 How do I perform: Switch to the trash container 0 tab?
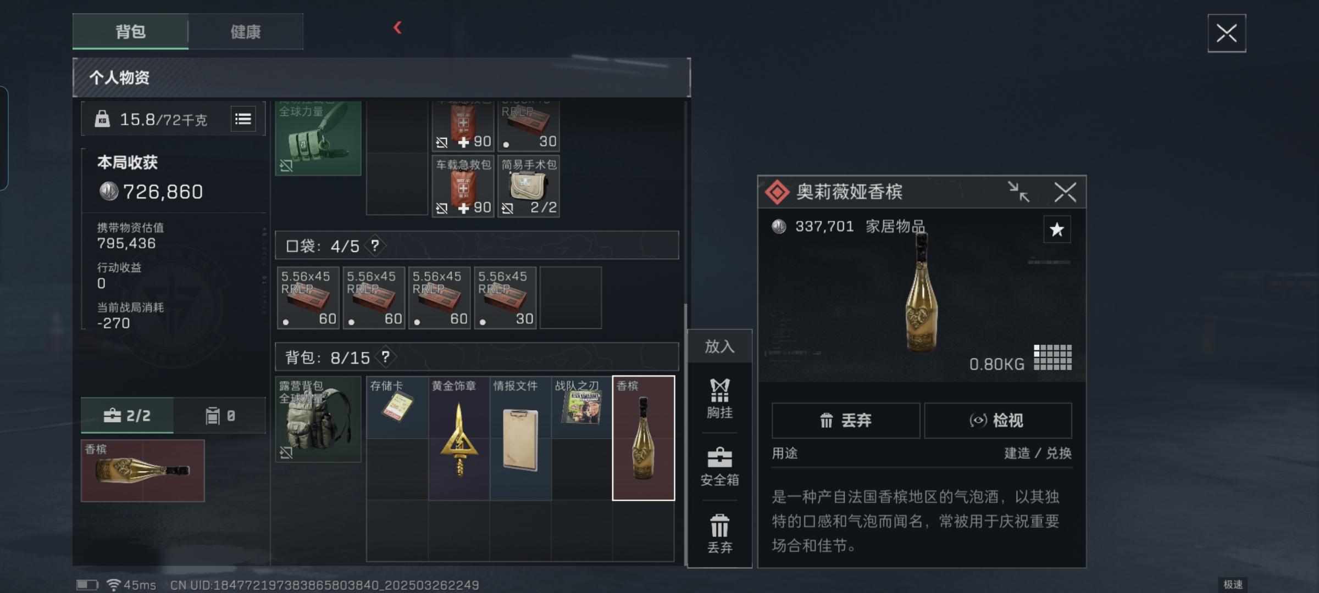point(220,416)
